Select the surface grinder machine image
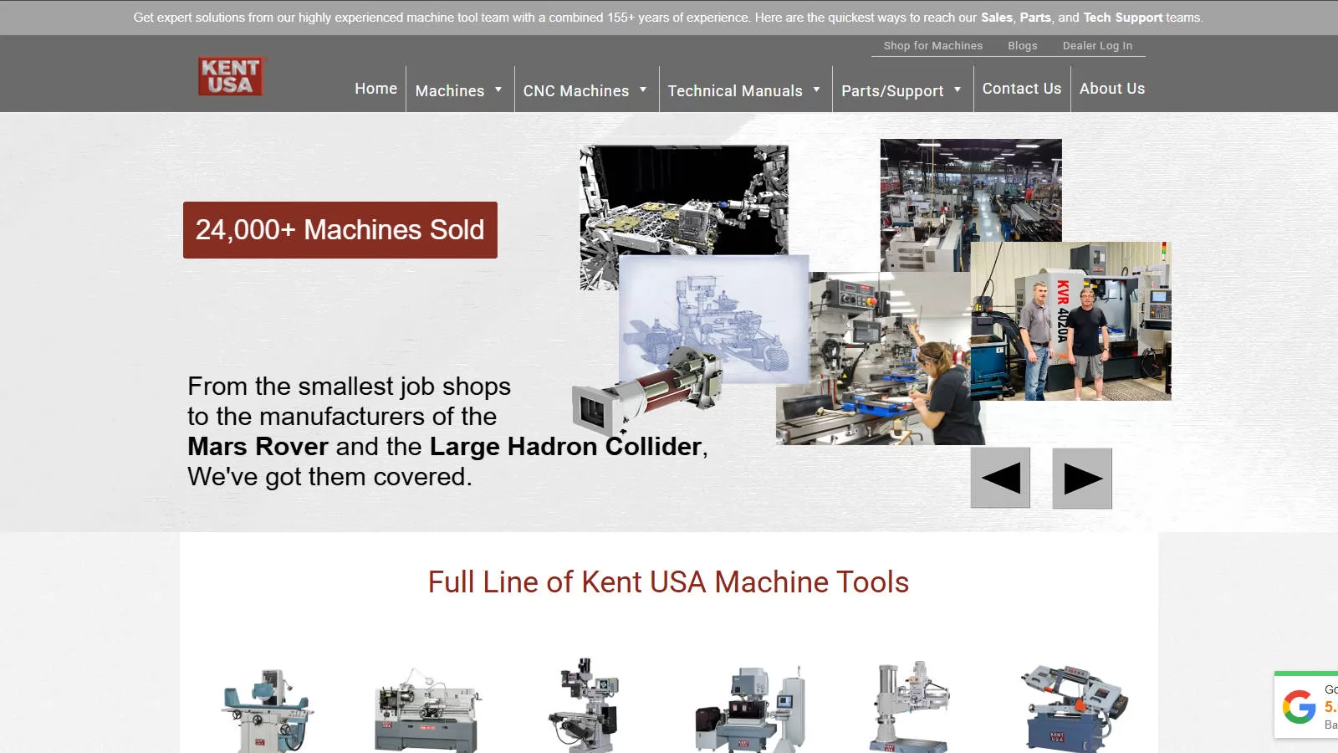 pyautogui.click(x=267, y=709)
